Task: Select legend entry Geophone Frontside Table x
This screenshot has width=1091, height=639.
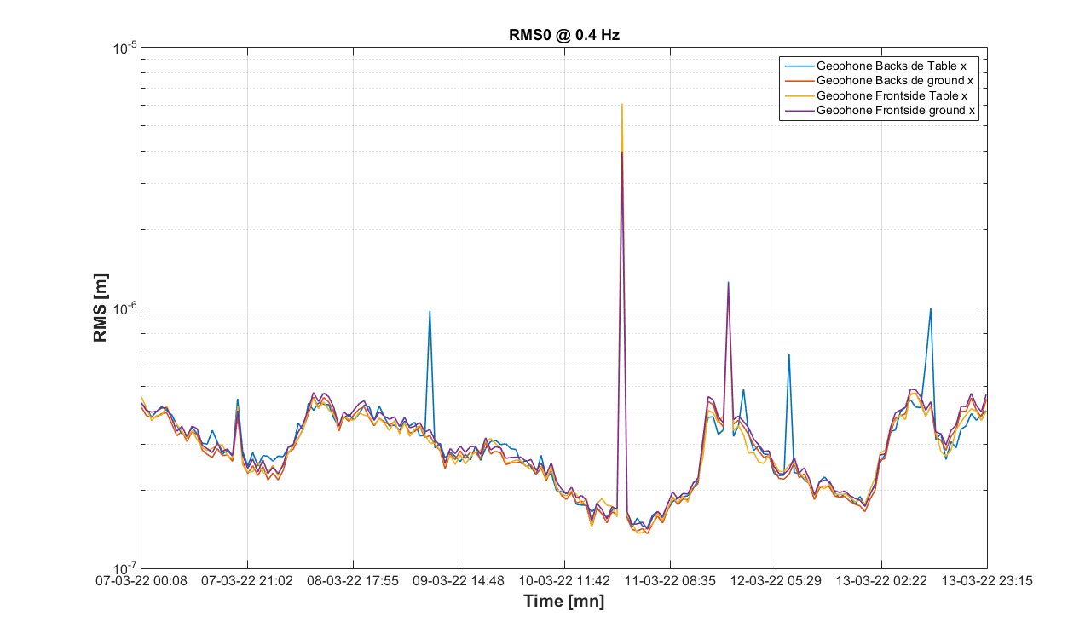Action: 892,95
